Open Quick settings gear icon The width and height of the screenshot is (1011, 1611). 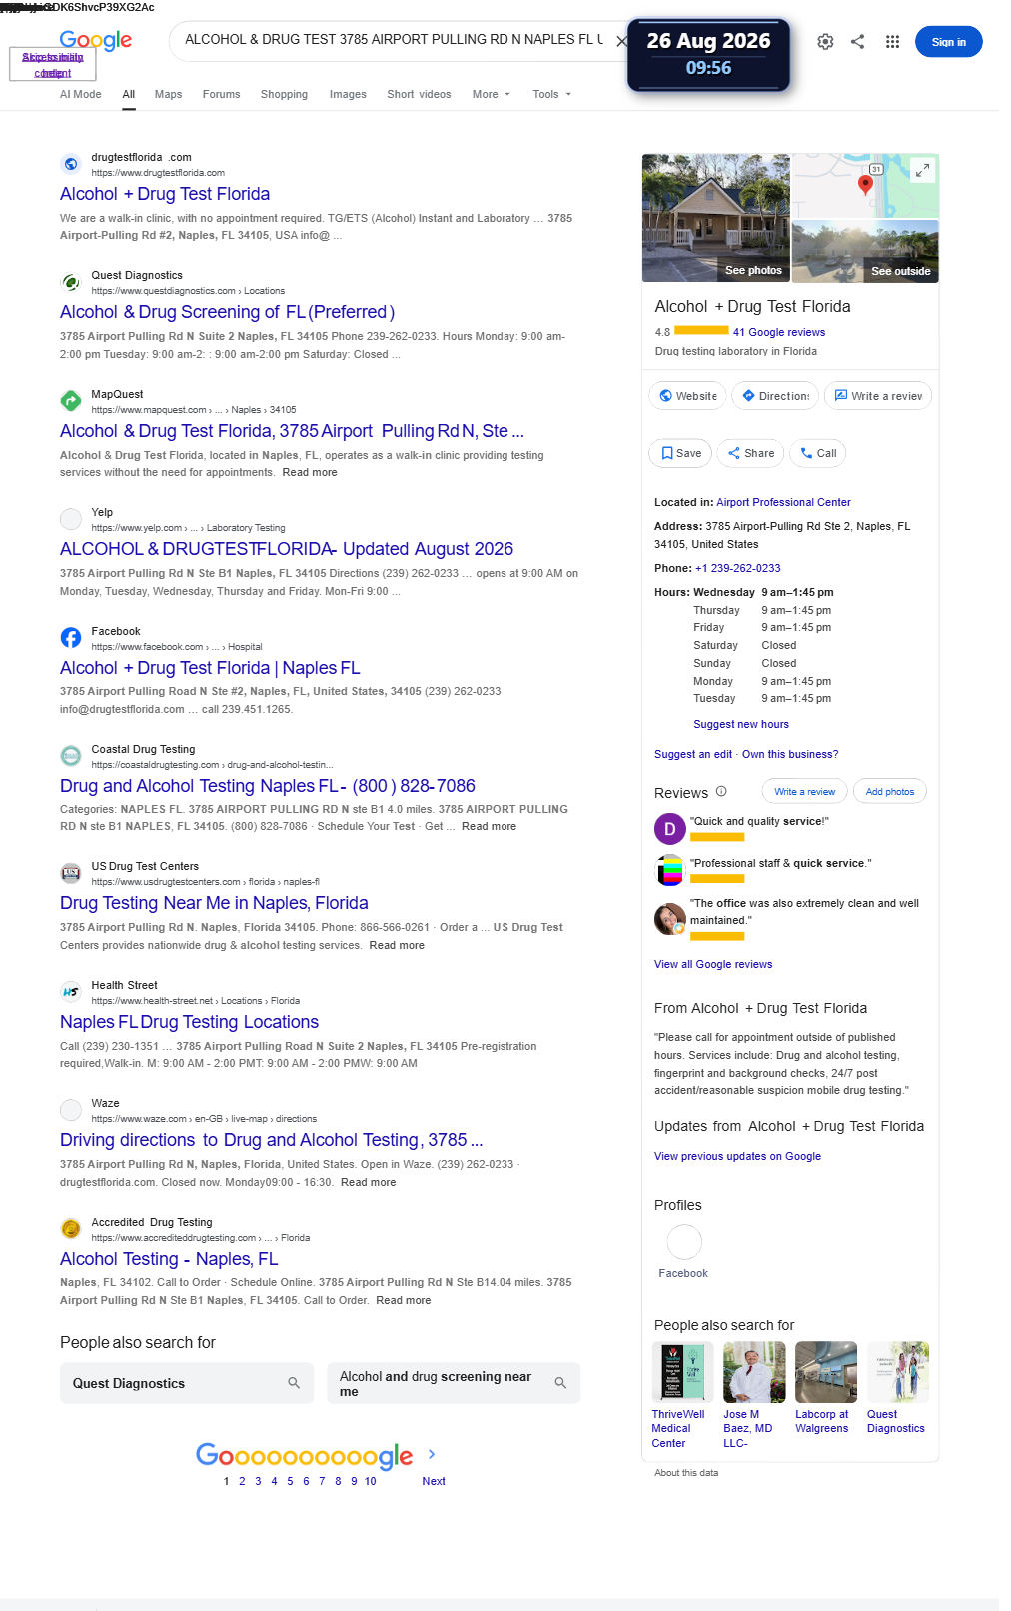pos(825,42)
